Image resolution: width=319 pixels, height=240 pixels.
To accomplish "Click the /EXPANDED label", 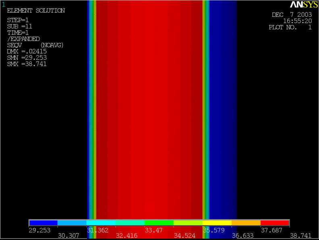I will (23, 39).
